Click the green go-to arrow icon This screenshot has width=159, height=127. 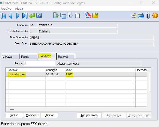(32, 15)
